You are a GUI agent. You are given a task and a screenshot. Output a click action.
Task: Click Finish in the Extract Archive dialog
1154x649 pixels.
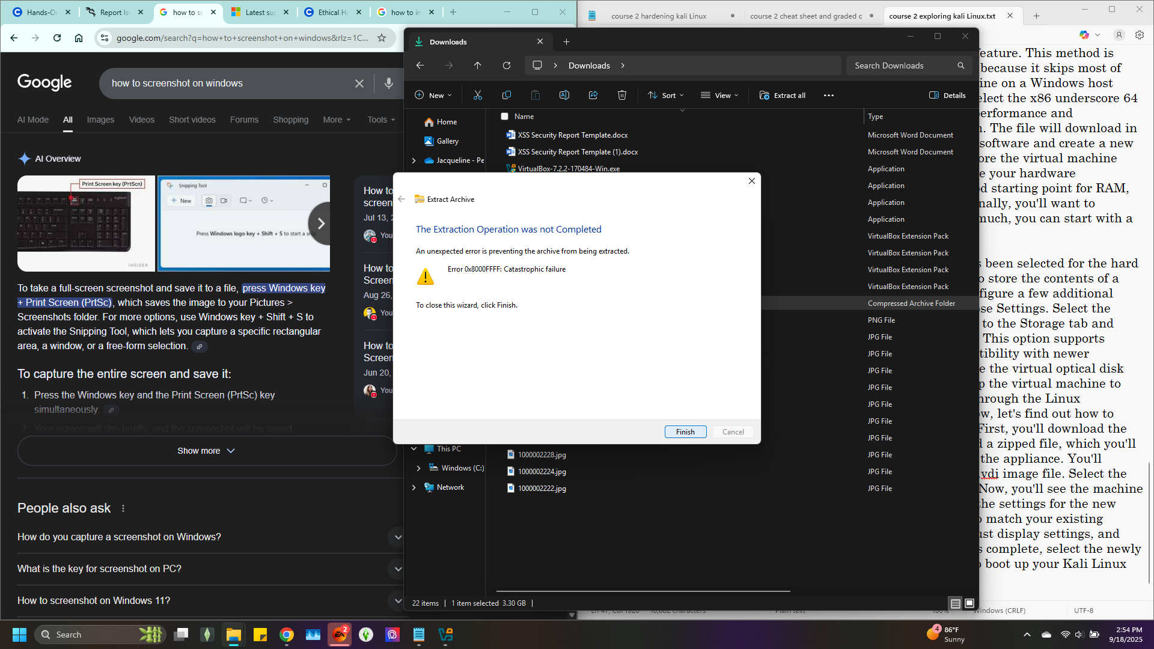(x=685, y=432)
